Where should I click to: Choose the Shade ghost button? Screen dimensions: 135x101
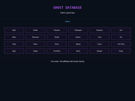tap(57, 37)
